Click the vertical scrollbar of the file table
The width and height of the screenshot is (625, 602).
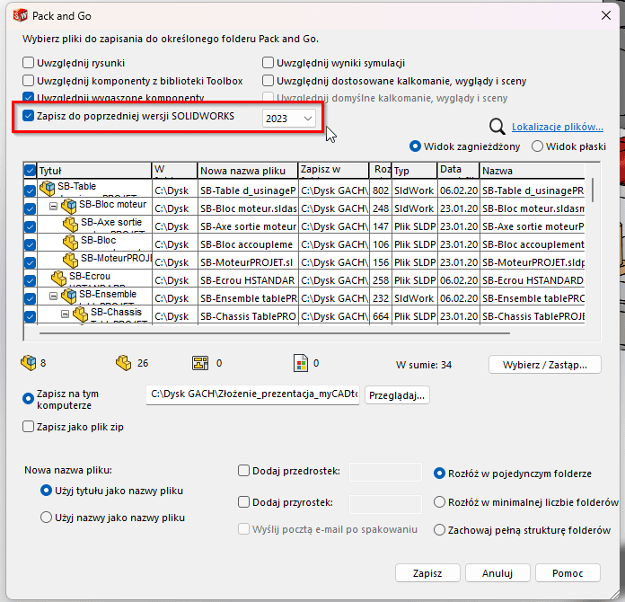pyautogui.click(x=593, y=190)
